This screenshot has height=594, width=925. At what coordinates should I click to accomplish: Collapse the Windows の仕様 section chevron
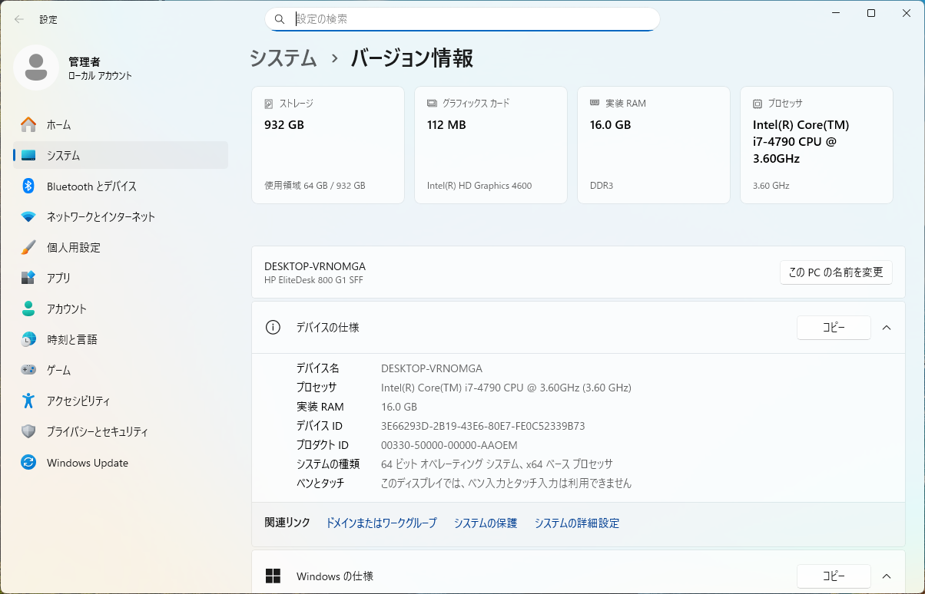[x=887, y=576]
